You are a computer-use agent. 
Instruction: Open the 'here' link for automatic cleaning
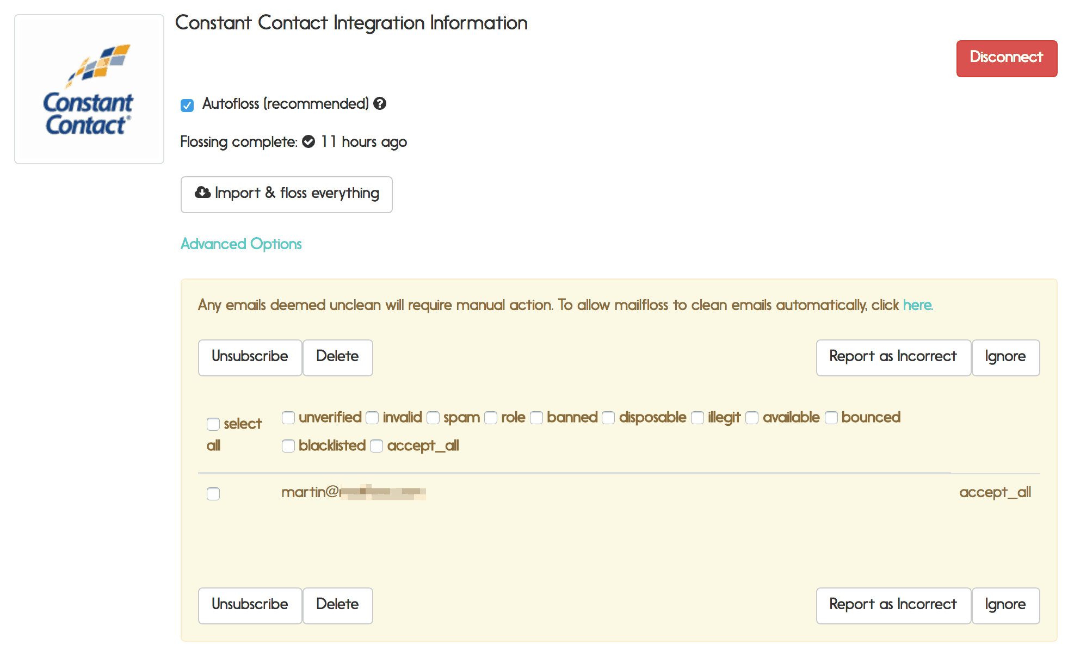918,305
